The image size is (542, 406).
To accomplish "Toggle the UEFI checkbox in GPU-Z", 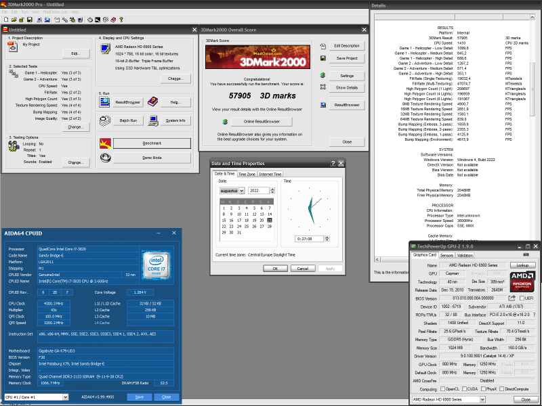I will (522, 298).
